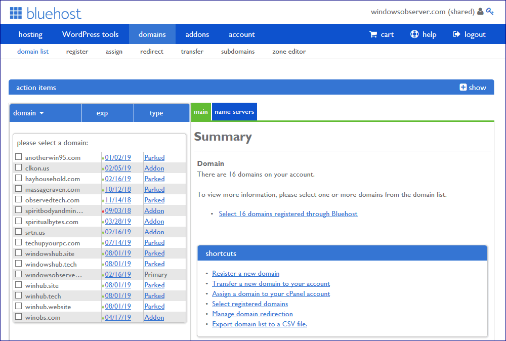Click the help lifebuoy icon
The width and height of the screenshot is (506, 341).
coord(414,34)
